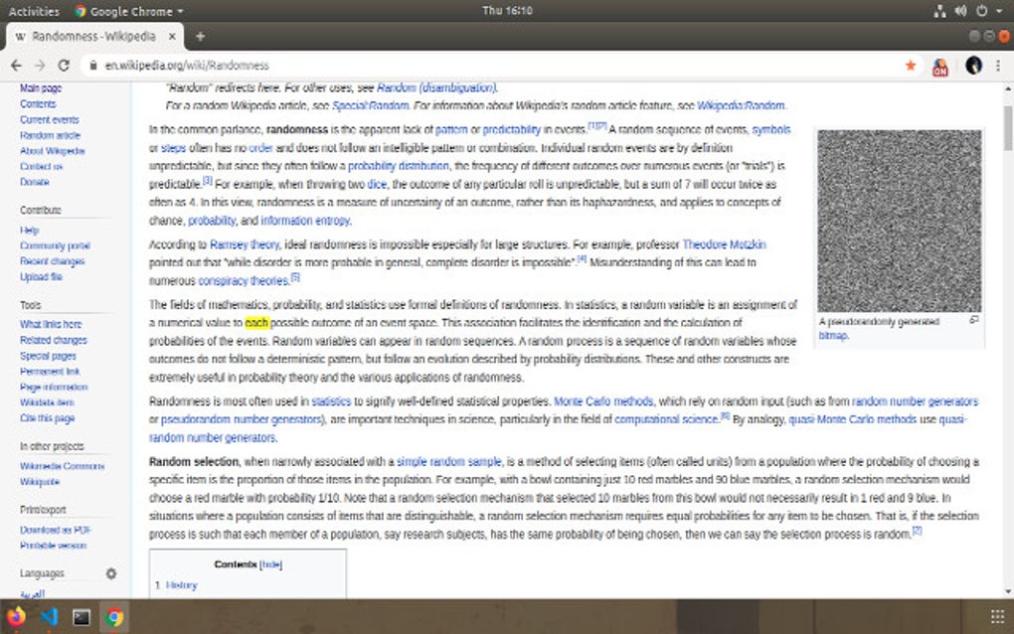The width and height of the screenshot is (1014, 634).
Task: Hide the Contents table via hide link
Action: click(270, 564)
